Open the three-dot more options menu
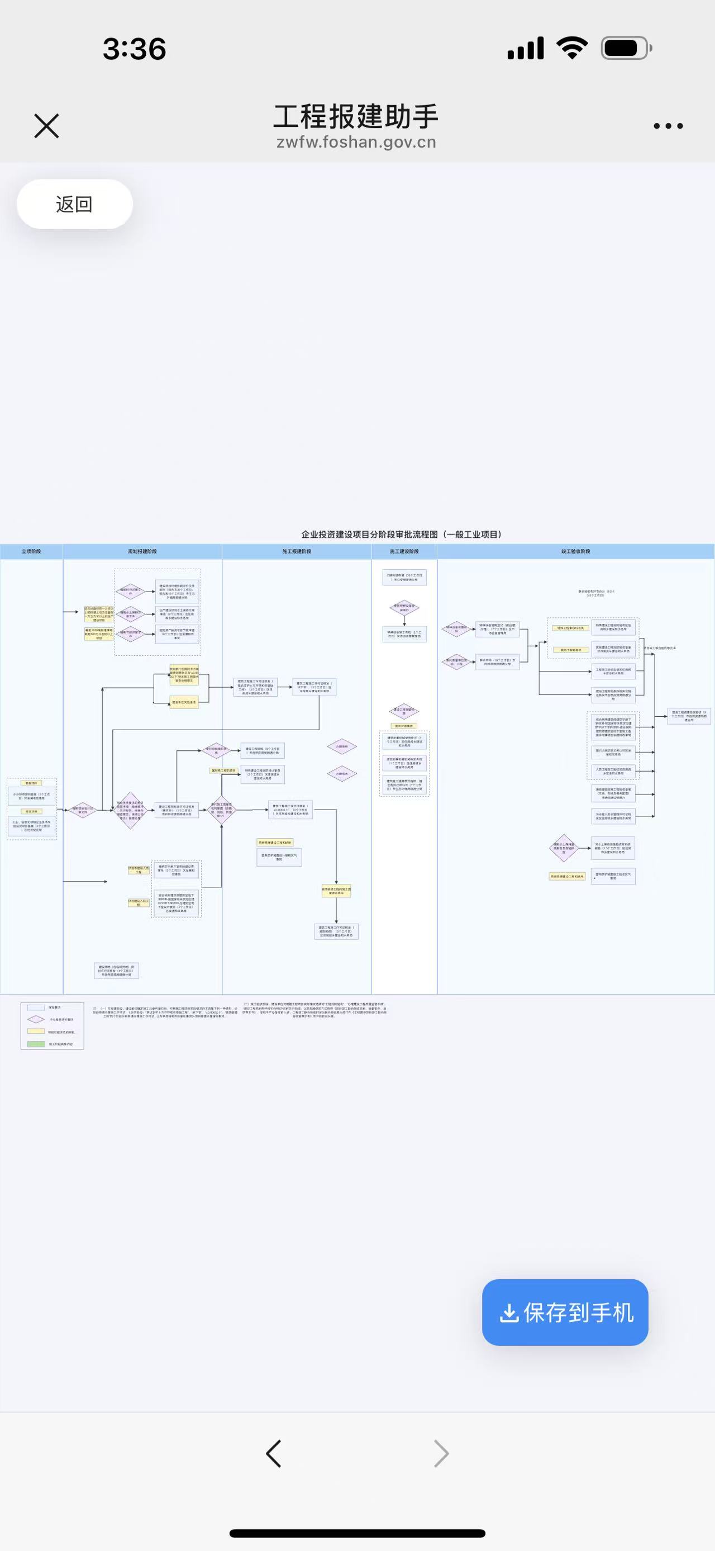Image resolution: width=715 pixels, height=1551 pixels. (x=668, y=126)
